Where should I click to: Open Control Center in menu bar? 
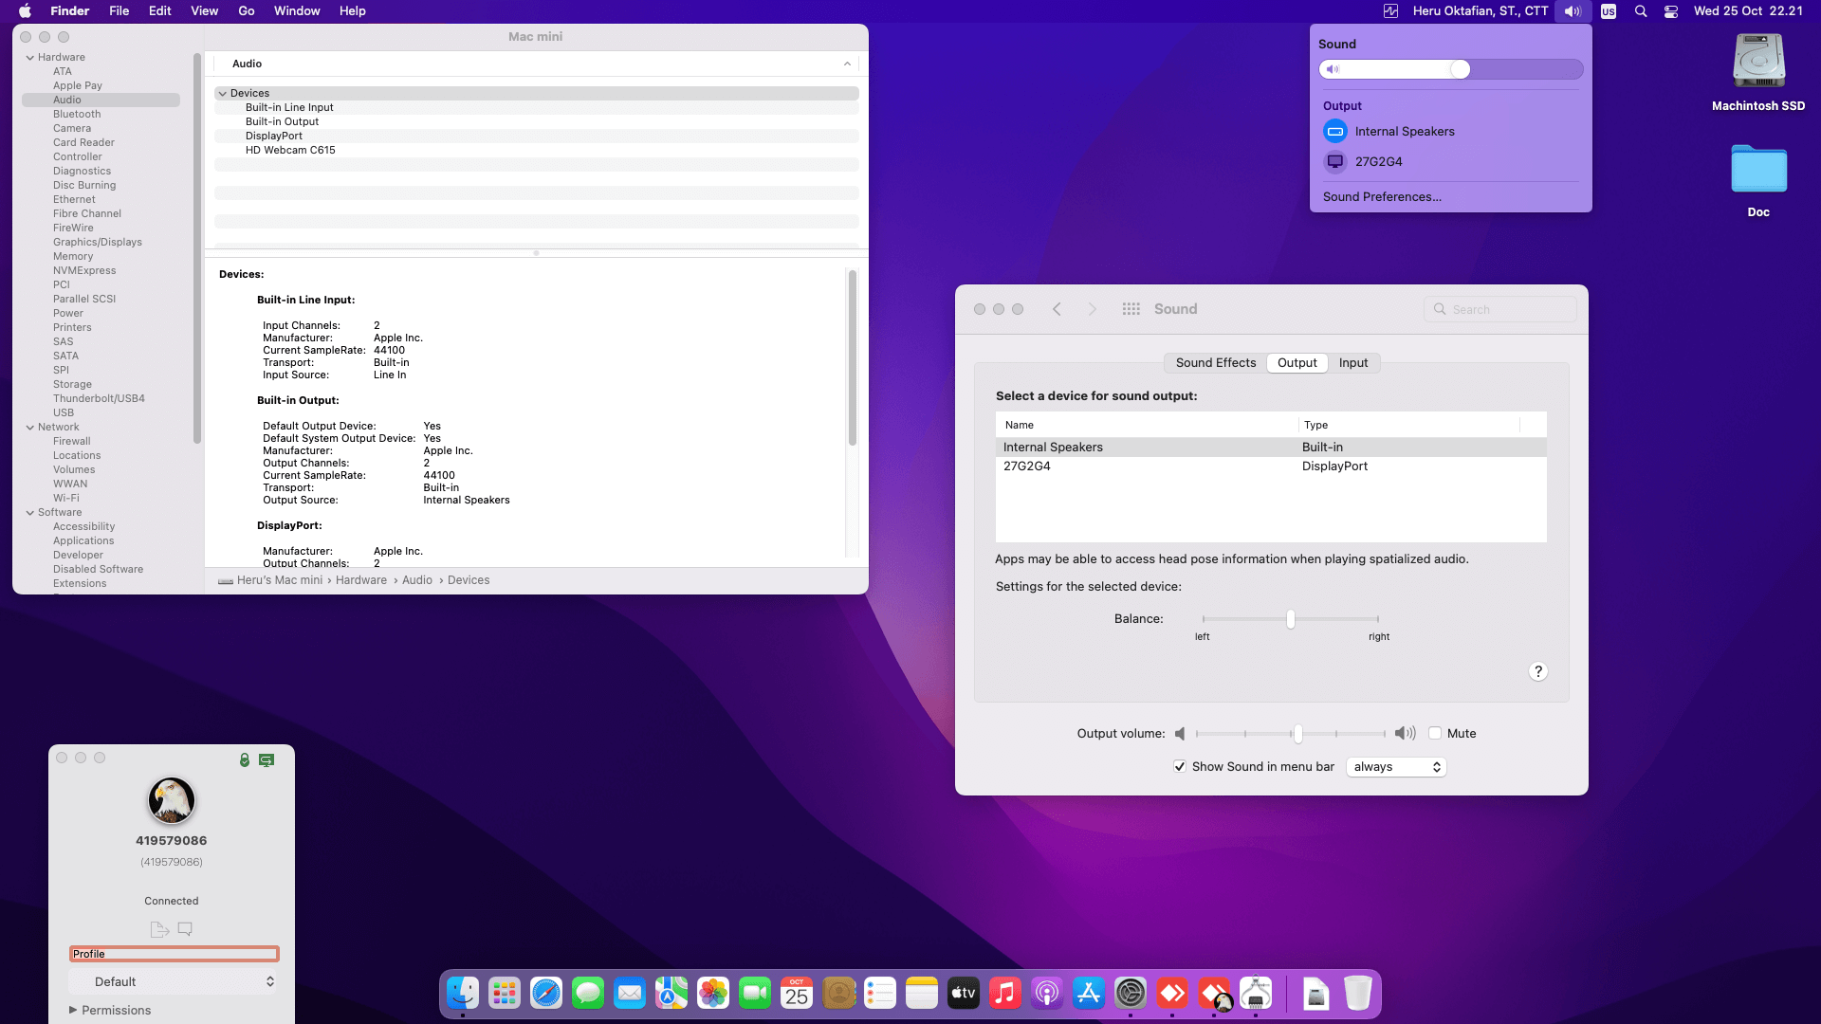1671,11
